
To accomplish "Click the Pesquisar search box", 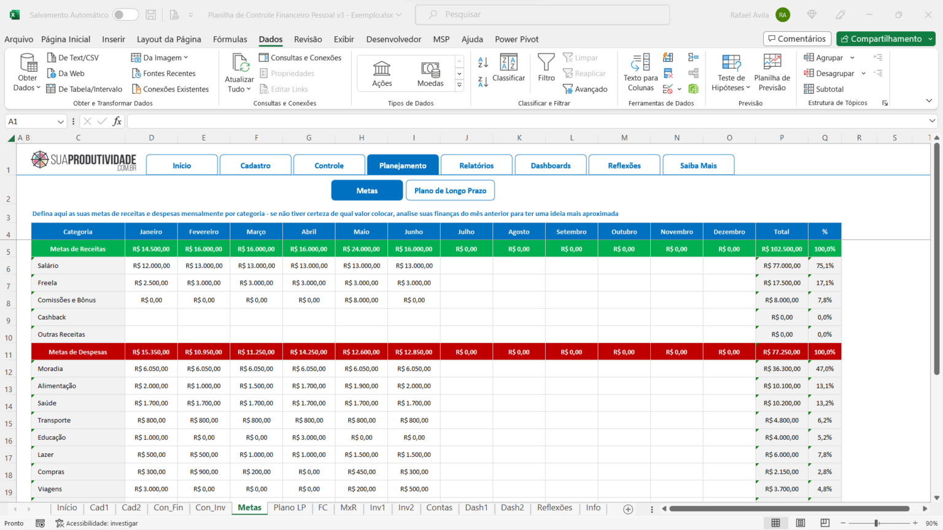I will point(543,15).
